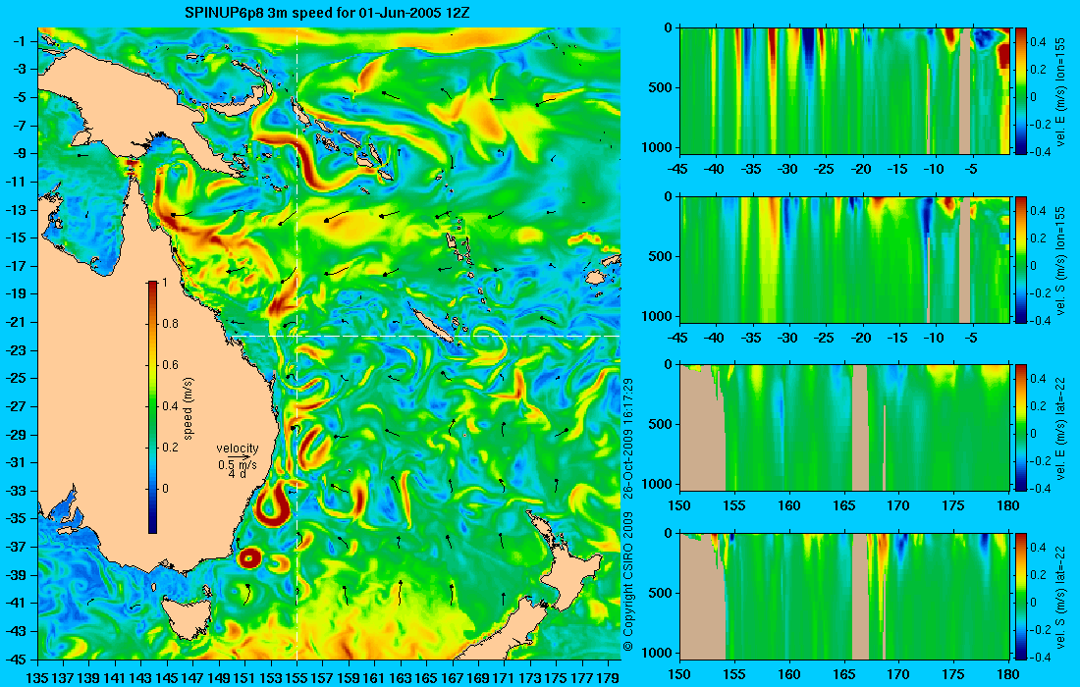This screenshot has width=1080, height=687.
Task: Click the color bar of the vel. E lat=-22 panel
Action: pos(1021,428)
